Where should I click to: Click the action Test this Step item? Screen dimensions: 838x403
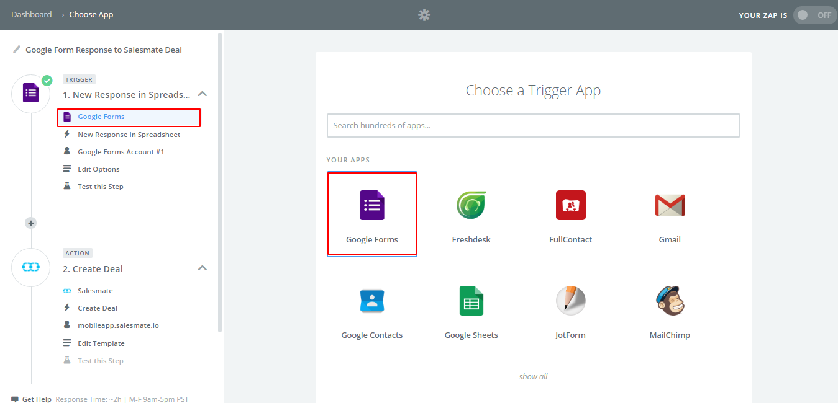(101, 361)
